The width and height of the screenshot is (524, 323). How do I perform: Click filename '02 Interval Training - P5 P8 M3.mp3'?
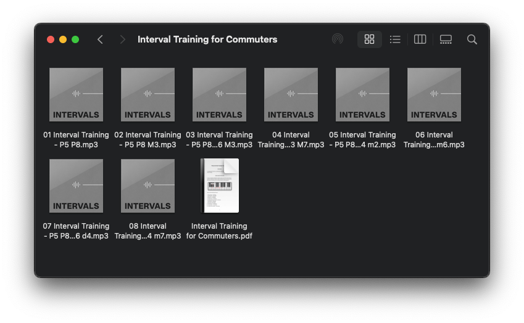pyautogui.click(x=148, y=140)
